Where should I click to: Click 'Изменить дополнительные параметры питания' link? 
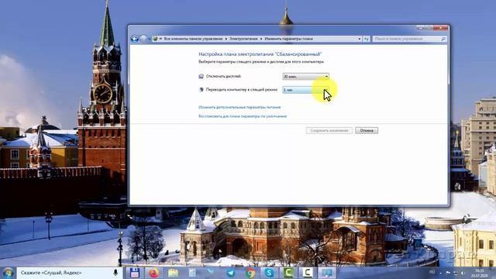[239, 107]
